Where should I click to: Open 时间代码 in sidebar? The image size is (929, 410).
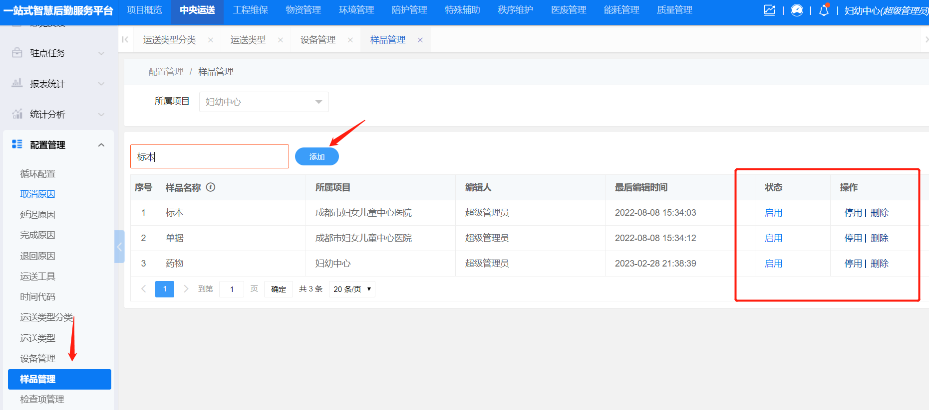tap(37, 297)
